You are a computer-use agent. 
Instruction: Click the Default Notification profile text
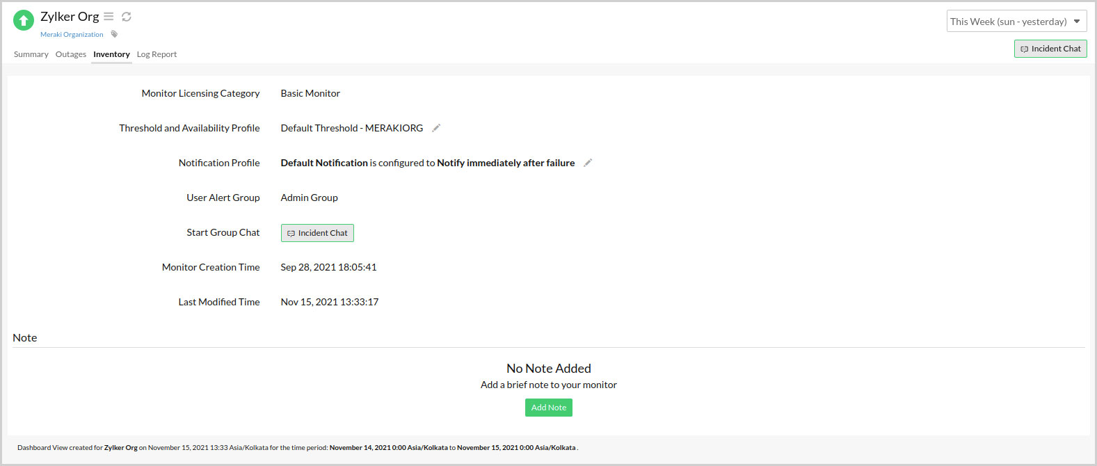324,163
